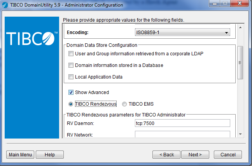
Task: Click the TIBCO Rendezvous parameters group title
Action: pyautogui.click(x=126, y=115)
